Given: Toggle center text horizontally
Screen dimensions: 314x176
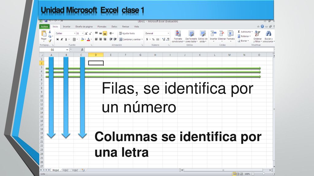Looking at the screenshot, I should click(101, 39).
